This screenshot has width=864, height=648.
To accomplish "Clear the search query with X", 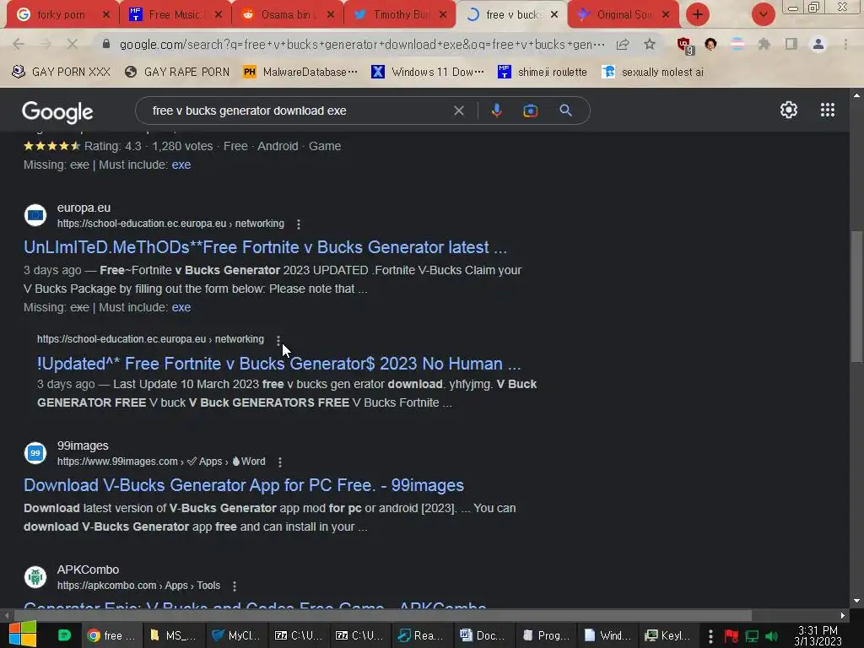I will [458, 111].
